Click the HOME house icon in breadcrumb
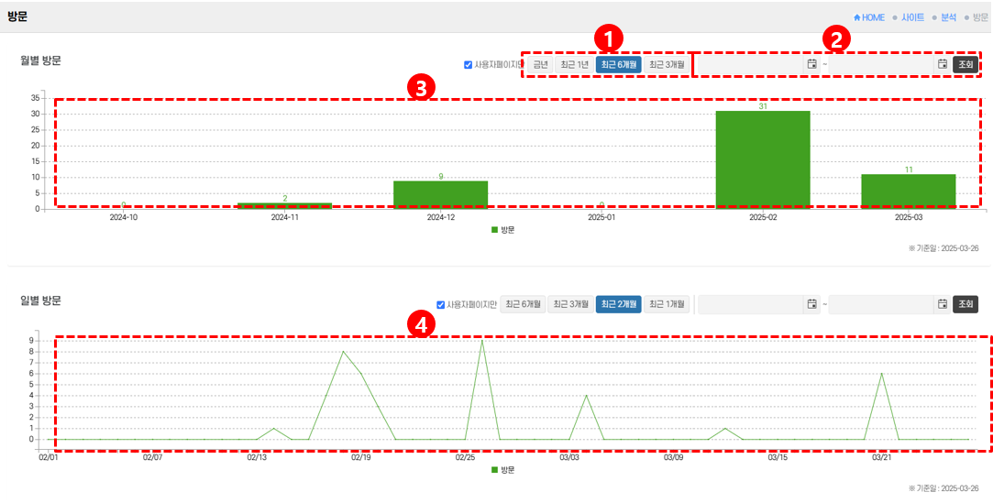993x503 pixels. (857, 17)
